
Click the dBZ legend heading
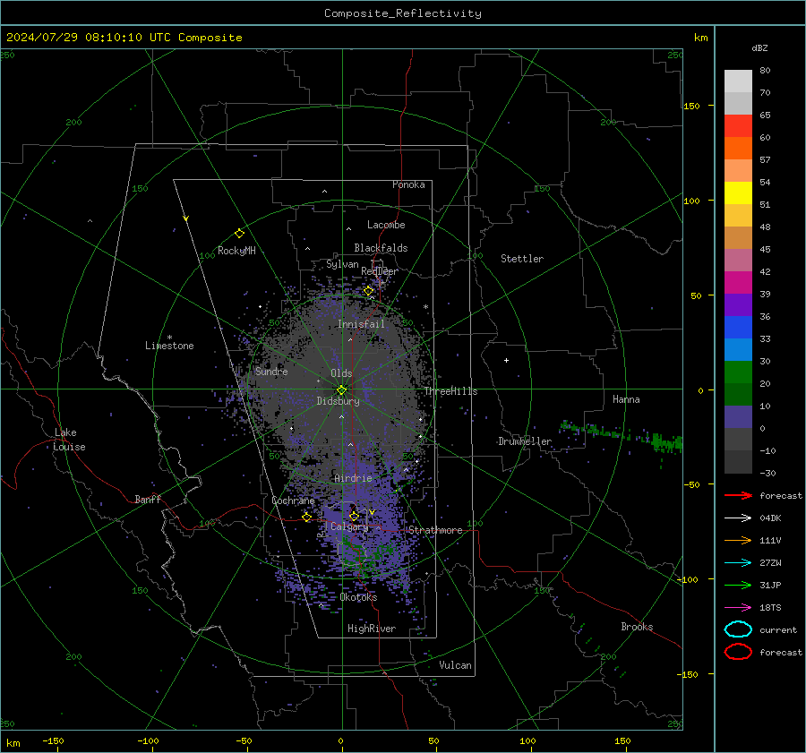(x=759, y=47)
